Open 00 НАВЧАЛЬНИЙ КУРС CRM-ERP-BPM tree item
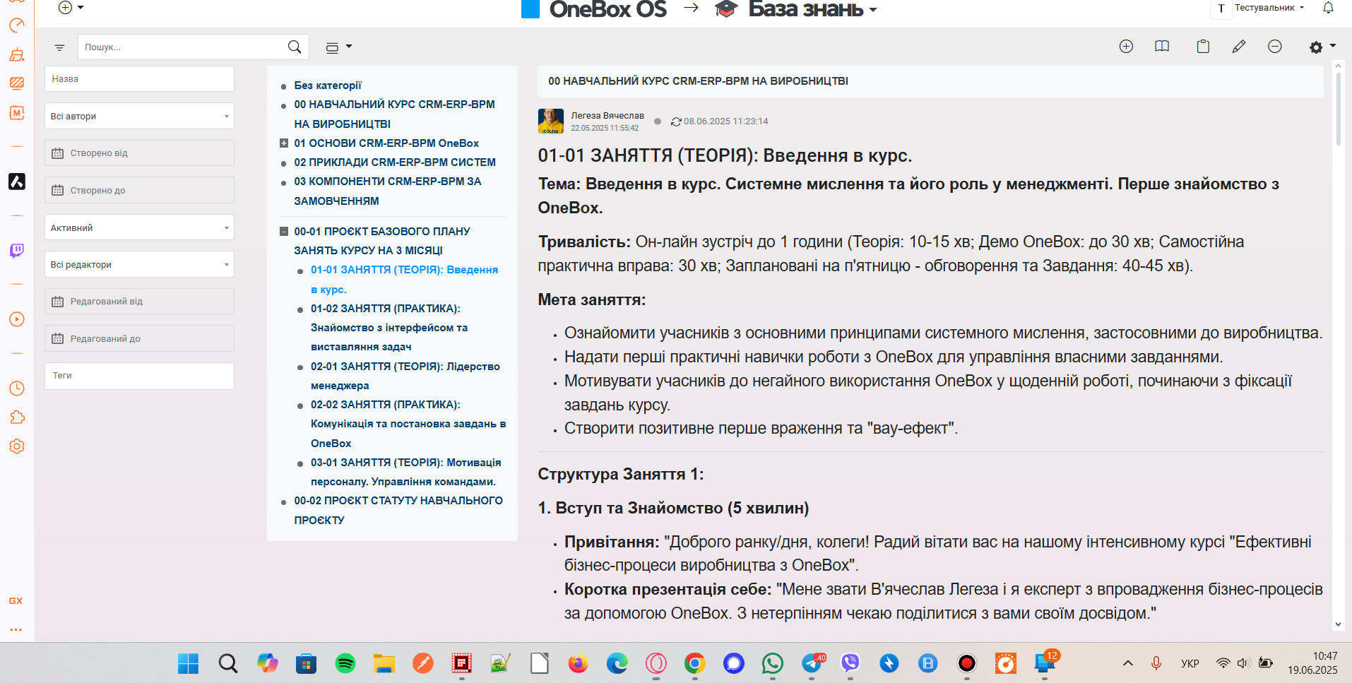 [x=394, y=114]
